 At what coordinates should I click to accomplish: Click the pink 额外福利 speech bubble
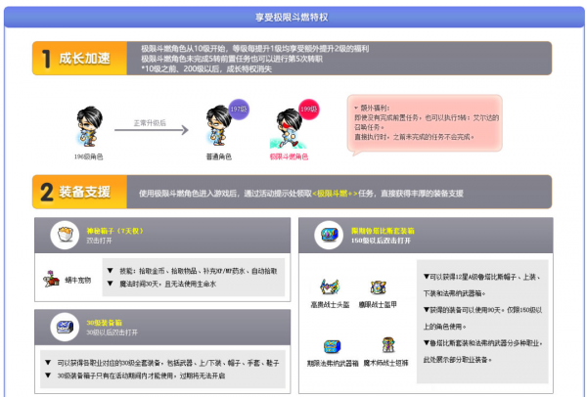click(425, 123)
